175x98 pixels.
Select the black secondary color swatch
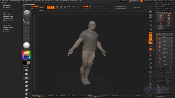24,63
